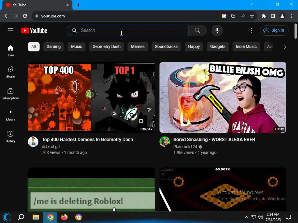Open Subscriptions from the sidebar
Viewport: 298px width, 223px height.
click(x=10, y=94)
